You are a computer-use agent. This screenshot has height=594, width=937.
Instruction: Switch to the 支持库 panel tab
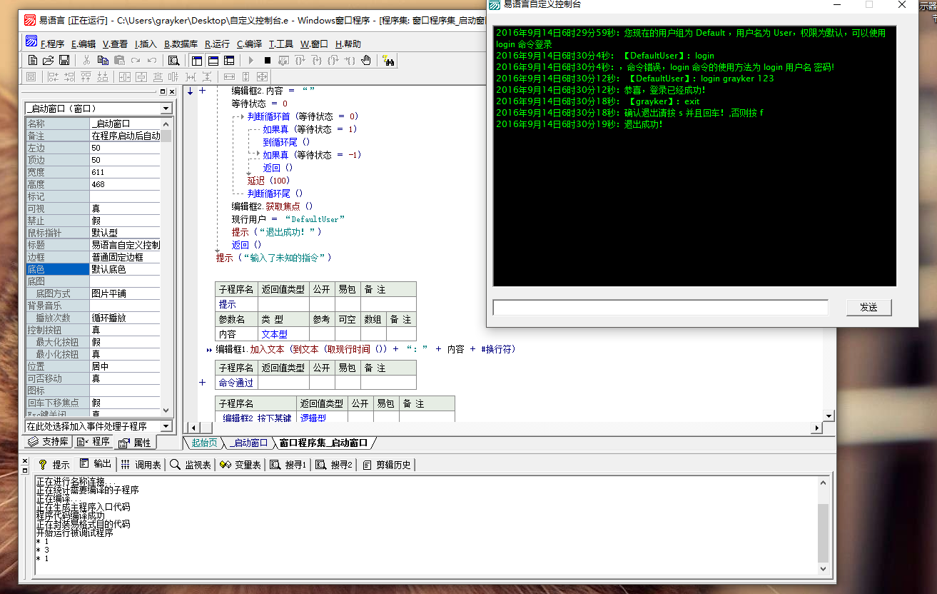[49, 442]
